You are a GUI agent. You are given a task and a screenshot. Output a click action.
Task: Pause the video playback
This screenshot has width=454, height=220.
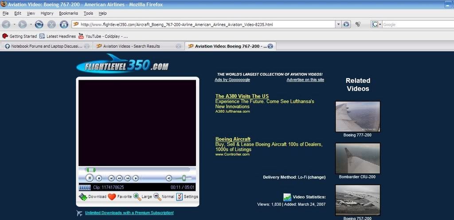pyautogui.click(x=90, y=178)
